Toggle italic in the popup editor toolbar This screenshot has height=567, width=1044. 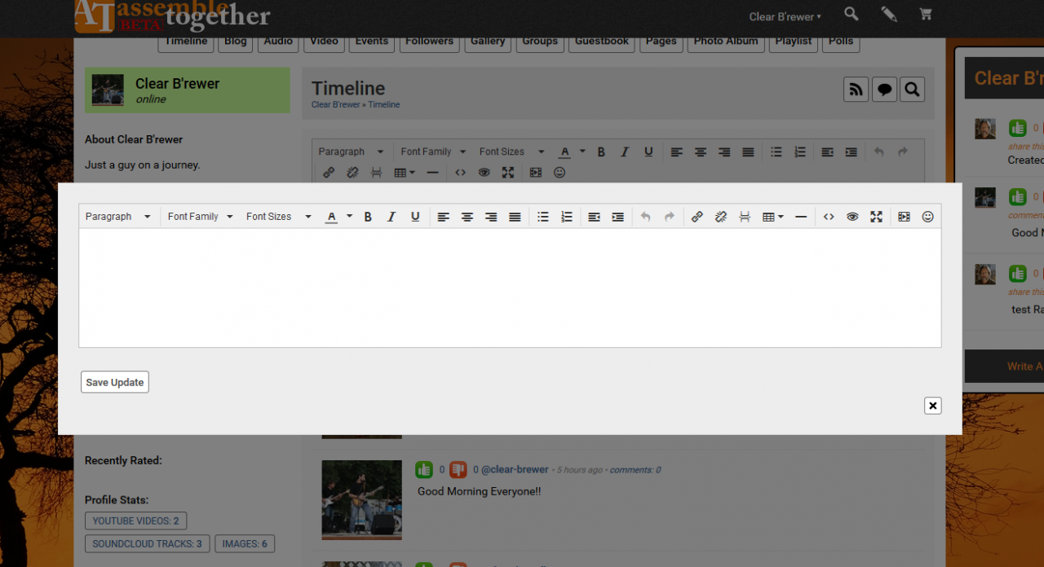pos(391,217)
